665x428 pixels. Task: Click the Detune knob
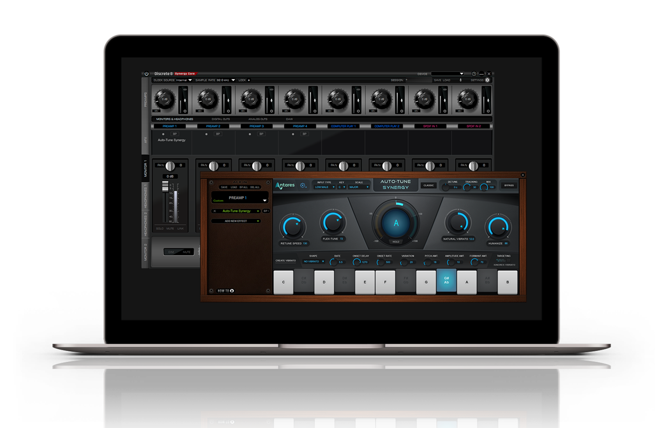point(446,187)
